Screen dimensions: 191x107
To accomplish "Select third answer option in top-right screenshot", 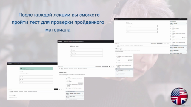I will point(142,32).
